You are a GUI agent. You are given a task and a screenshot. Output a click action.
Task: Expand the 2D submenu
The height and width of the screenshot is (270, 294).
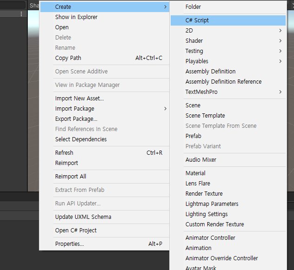(228, 30)
